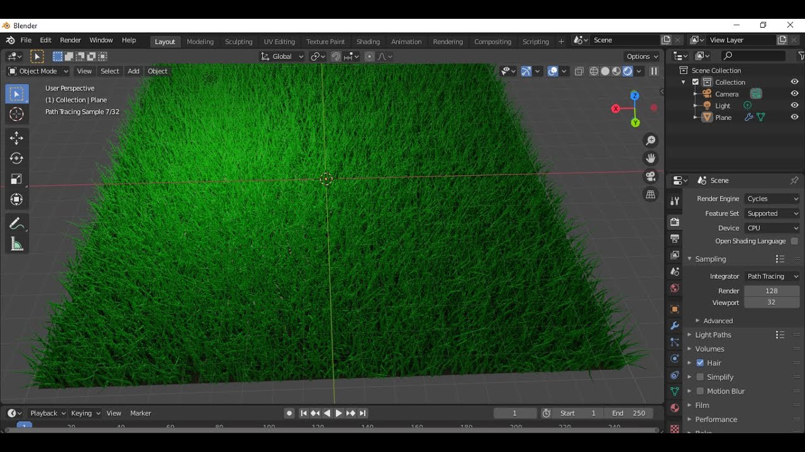This screenshot has width=805, height=452.
Task: Open the Global transform orientation dropdown
Action: click(x=282, y=56)
